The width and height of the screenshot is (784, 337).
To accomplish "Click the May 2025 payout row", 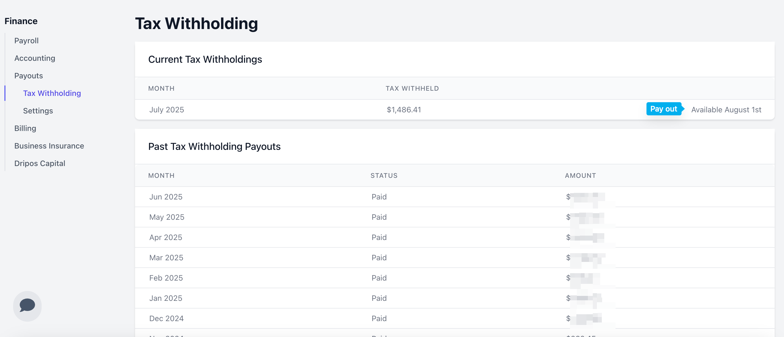I will [455, 217].
